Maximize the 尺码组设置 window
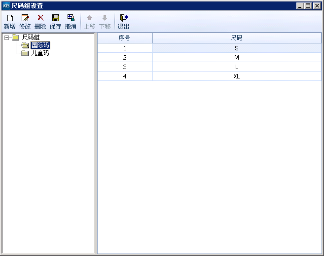The height and width of the screenshot is (256, 324). [x=308, y=6]
